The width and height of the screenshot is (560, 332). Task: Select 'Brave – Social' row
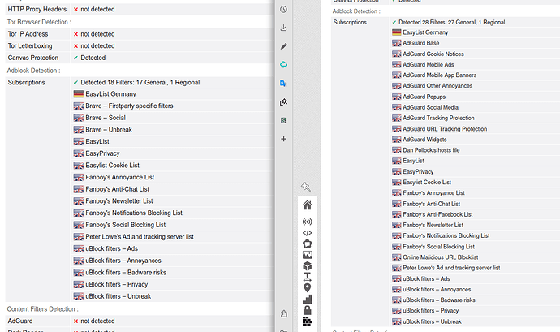coord(106,118)
